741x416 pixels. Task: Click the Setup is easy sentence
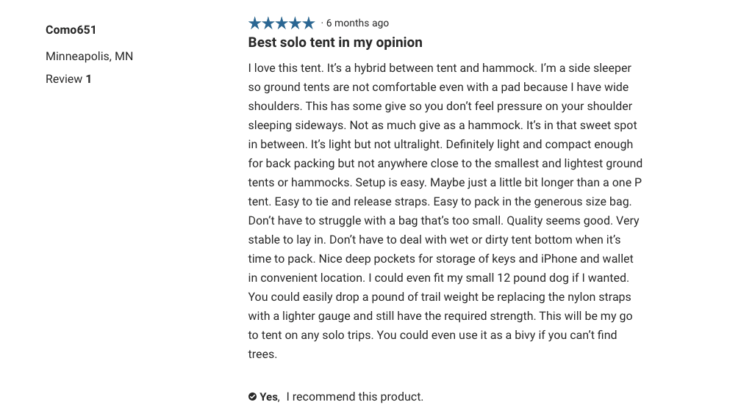[391, 183]
